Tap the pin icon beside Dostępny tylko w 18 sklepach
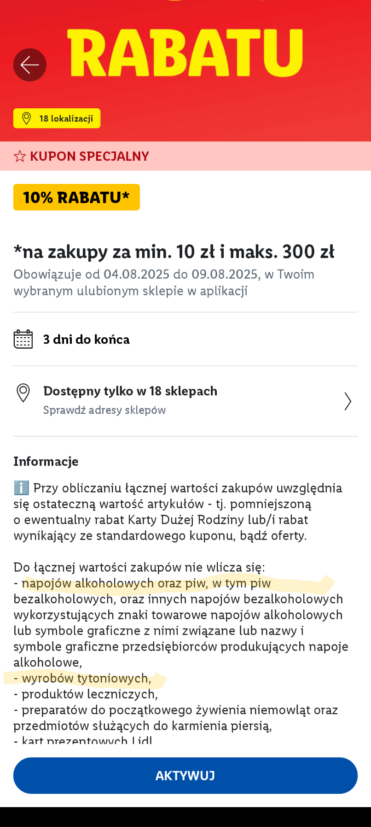This screenshot has height=827, width=371. tap(23, 393)
